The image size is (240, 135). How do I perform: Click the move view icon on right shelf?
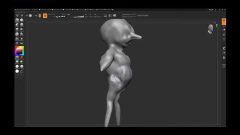[x=224, y=48]
